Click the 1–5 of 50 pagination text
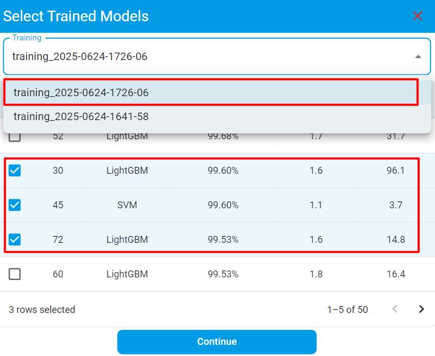 [347, 310]
